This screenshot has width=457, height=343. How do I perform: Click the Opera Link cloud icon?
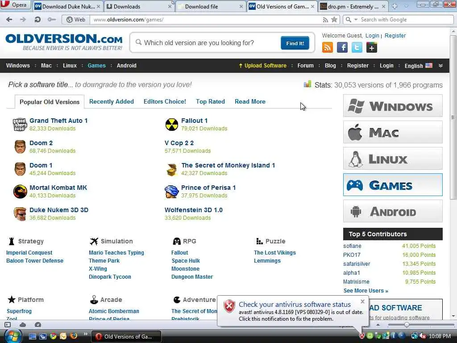23,325
